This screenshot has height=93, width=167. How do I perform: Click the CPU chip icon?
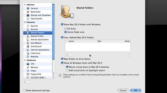click(28, 64)
